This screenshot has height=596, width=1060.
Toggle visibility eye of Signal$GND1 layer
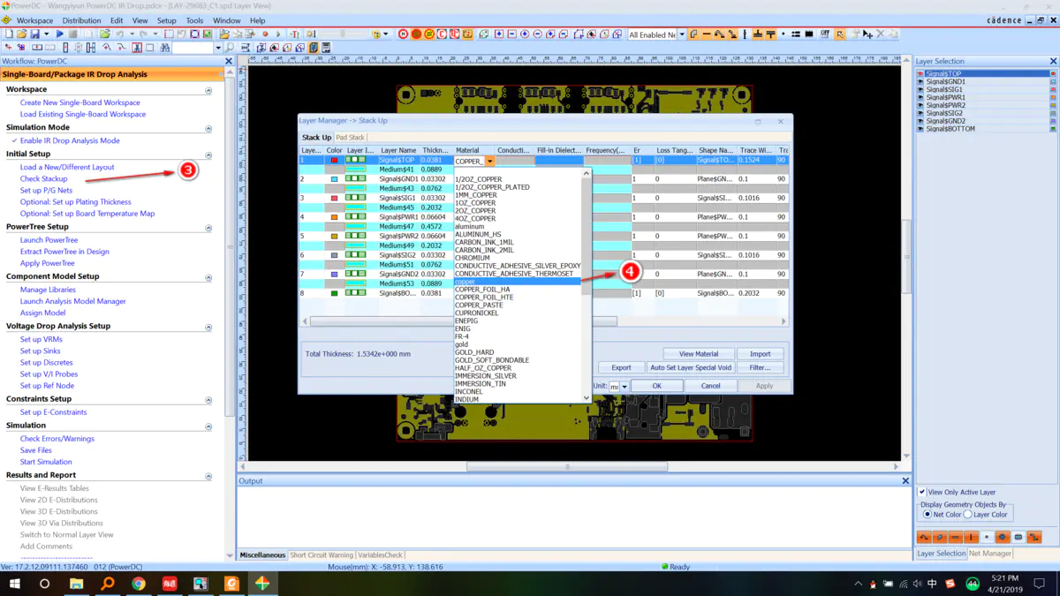point(920,82)
